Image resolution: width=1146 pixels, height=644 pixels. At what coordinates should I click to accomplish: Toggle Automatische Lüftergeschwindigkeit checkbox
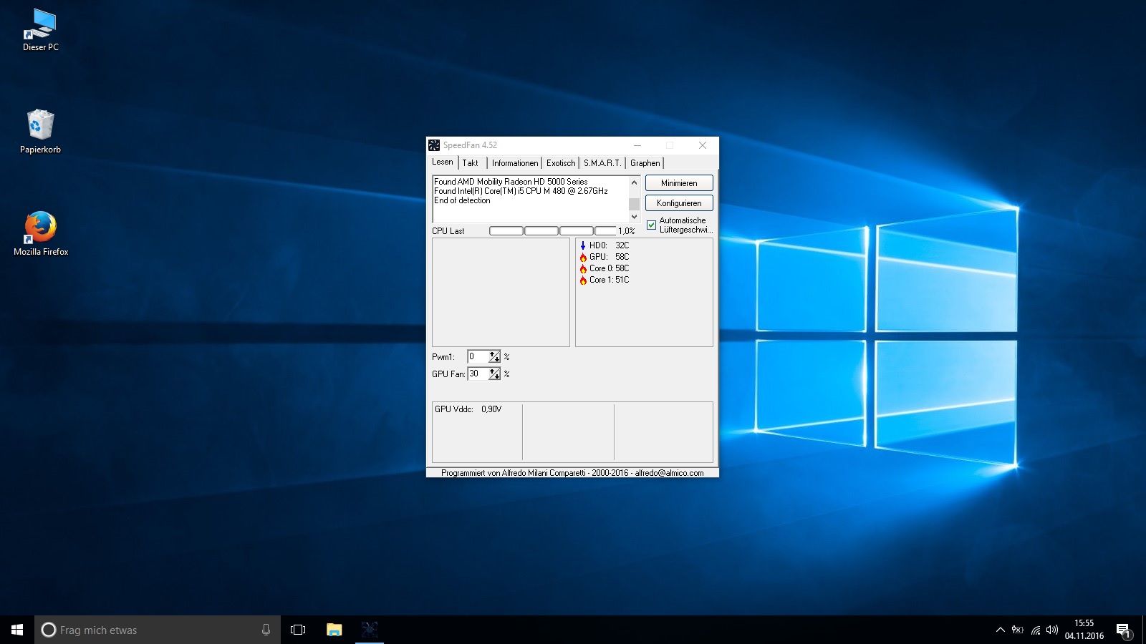tap(651, 225)
